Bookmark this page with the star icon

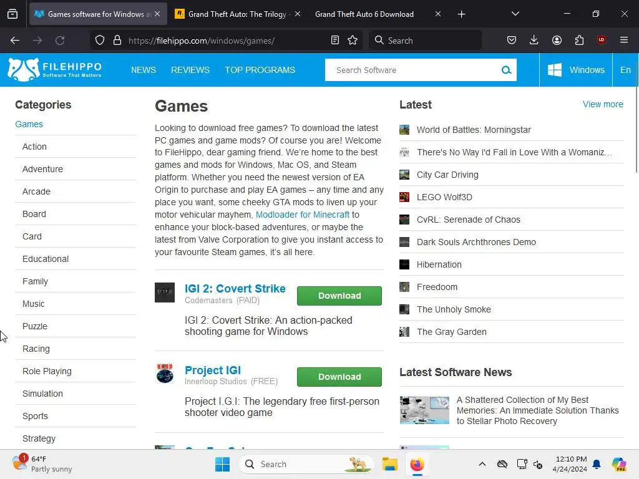coord(353,41)
